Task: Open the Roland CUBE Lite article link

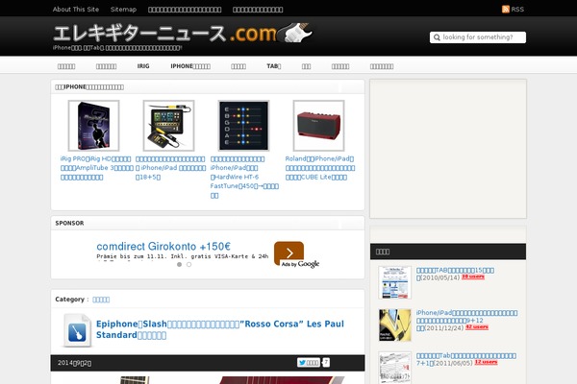Action: [320, 168]
